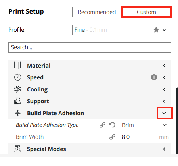Viewport: 178px width, 166px height.
Task: Click the Build Plate Adhesion icon
Action: 17,113
